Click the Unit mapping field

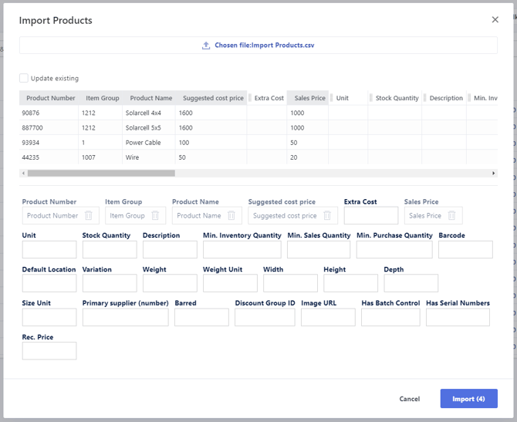pos(49,249)
